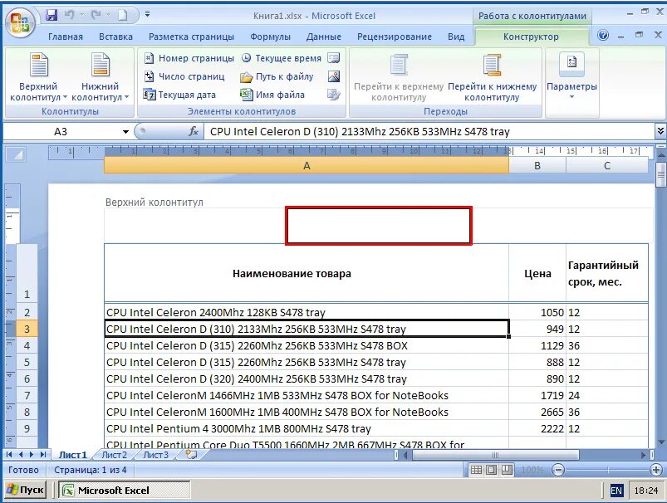Click the Undo arrow in the quick access toolbar
The image size is (667, 503).
tap(69, 16)
